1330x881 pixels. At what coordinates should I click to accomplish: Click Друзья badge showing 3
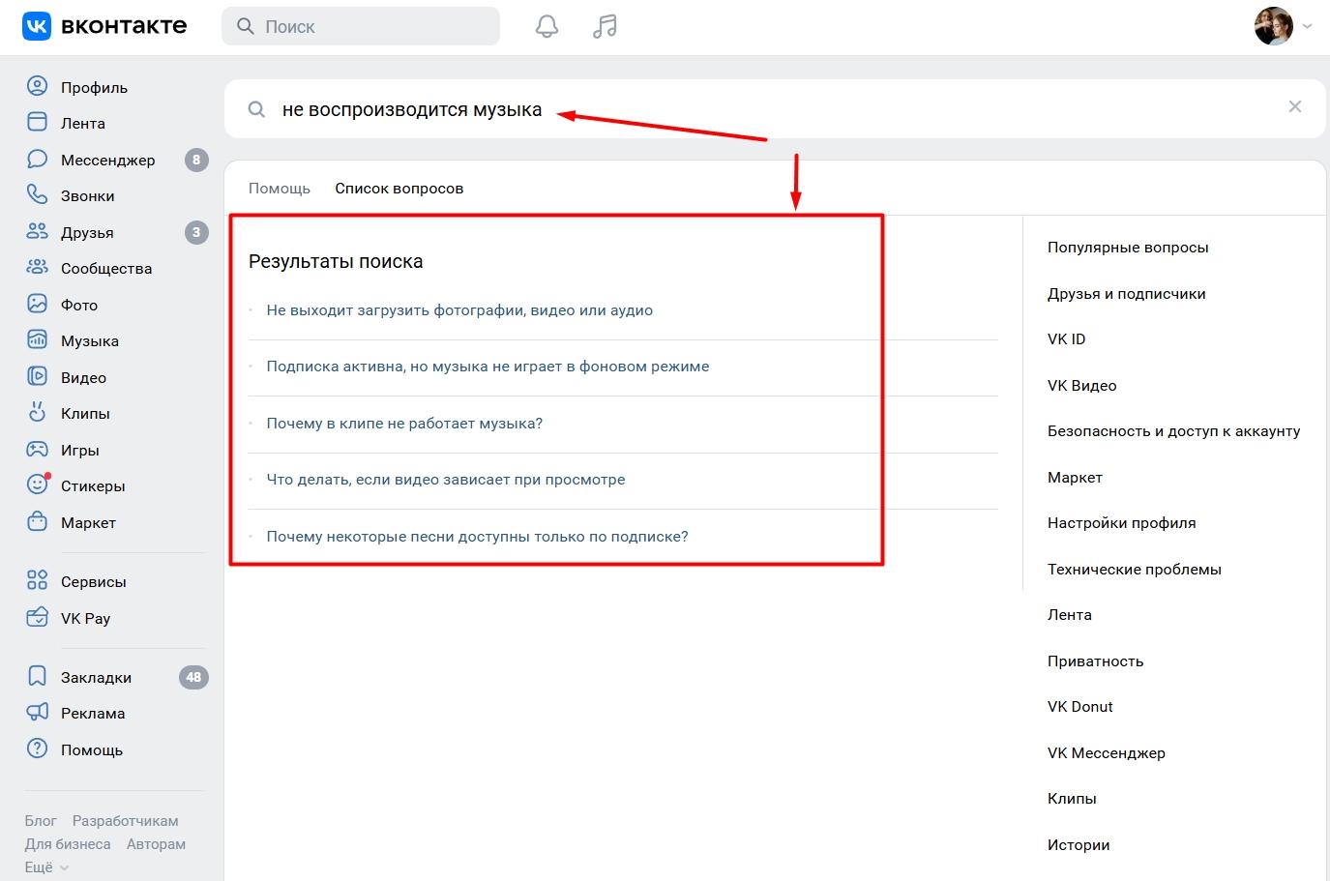196,232
